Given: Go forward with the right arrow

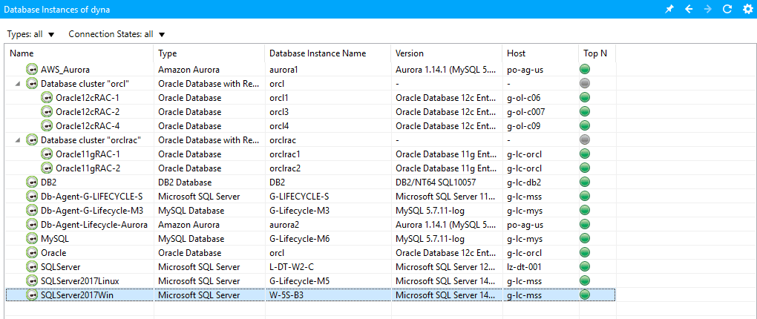Looking at the screenshot, I should click(x=708, y=9).
